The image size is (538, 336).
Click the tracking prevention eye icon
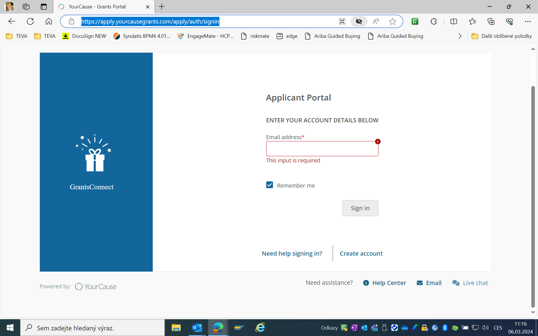point(359,22)
